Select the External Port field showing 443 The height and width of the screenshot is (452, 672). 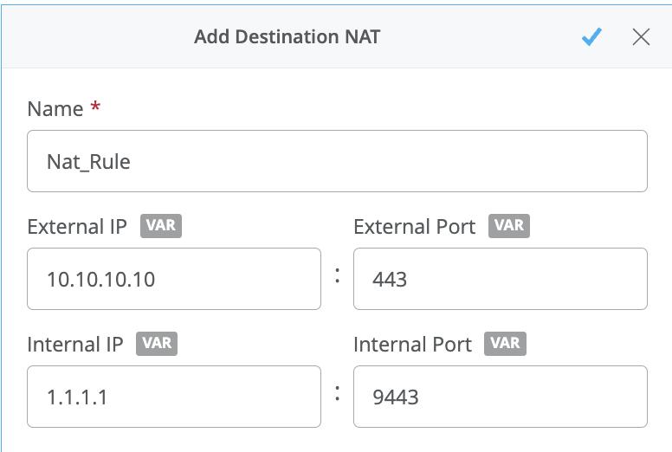coord(500,279)
